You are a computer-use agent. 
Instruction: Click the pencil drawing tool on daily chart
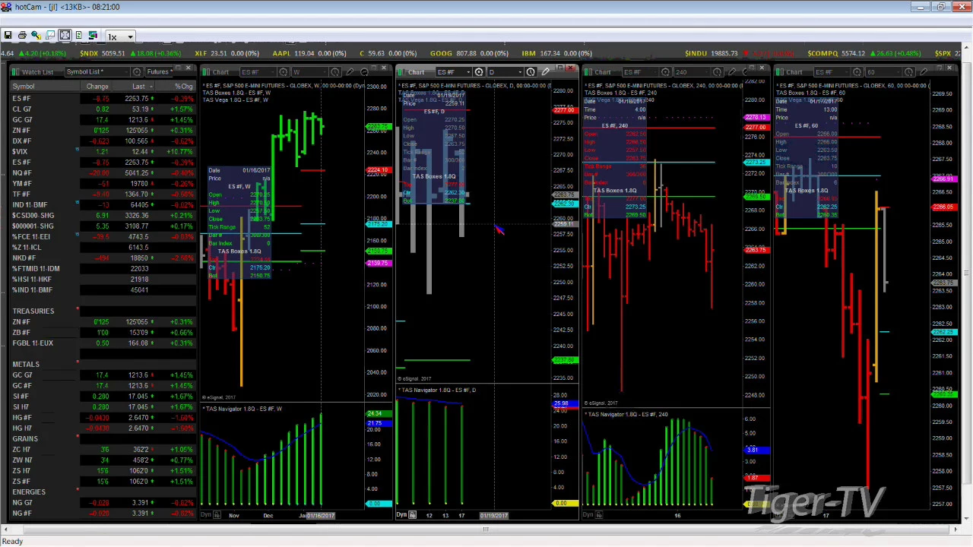(x=546, y=72)
